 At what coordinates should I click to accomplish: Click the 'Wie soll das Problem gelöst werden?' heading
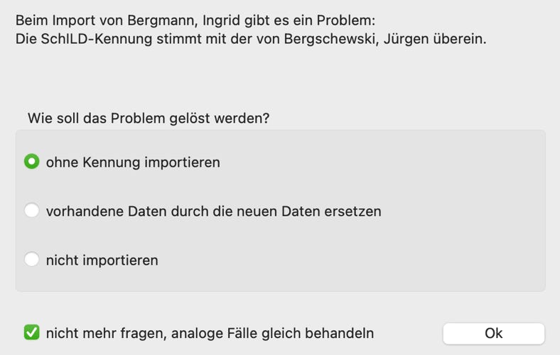pyautogui.click(x=149, y=118)
